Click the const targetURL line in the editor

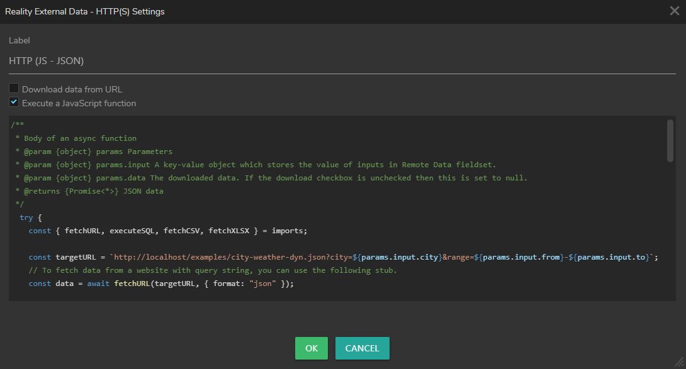click(344, 257)
